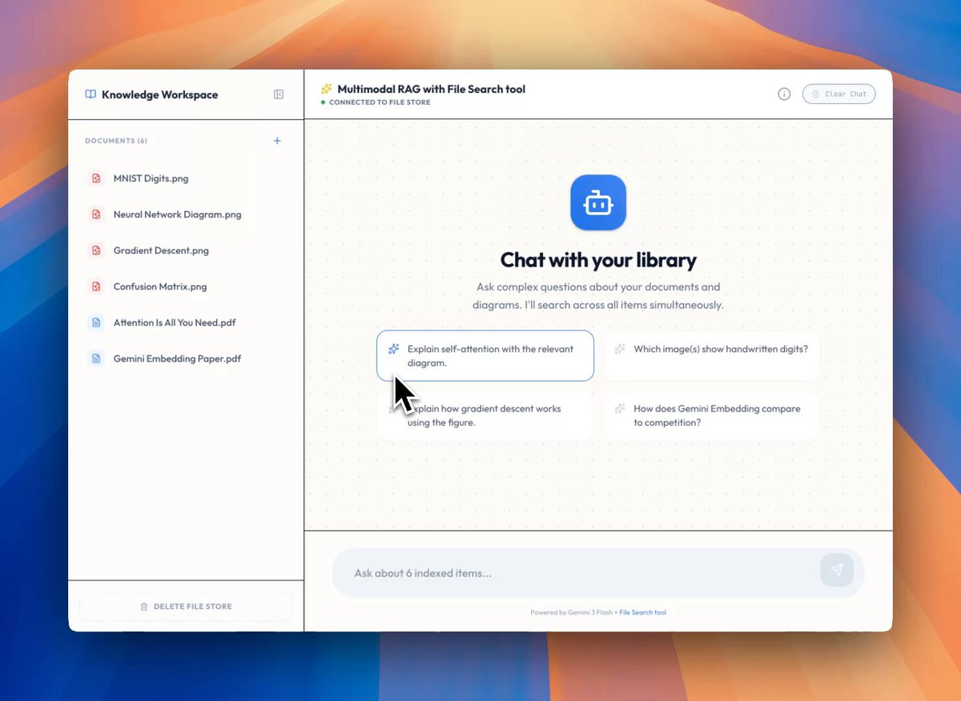961x701 pixels.
Task: Add a document with the plus icon
Action: [x=277, y=141]
